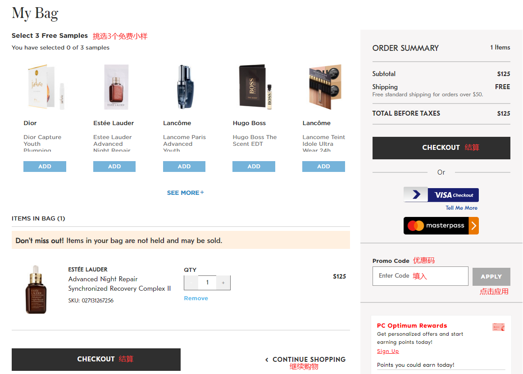The image size is (523, 374).
Task: Go back via Continue Shopping
Action: tap(306, 360)
